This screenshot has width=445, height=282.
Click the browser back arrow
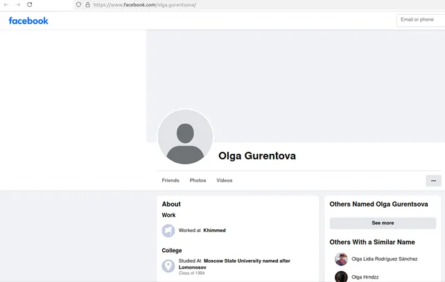tap(6, 4)
